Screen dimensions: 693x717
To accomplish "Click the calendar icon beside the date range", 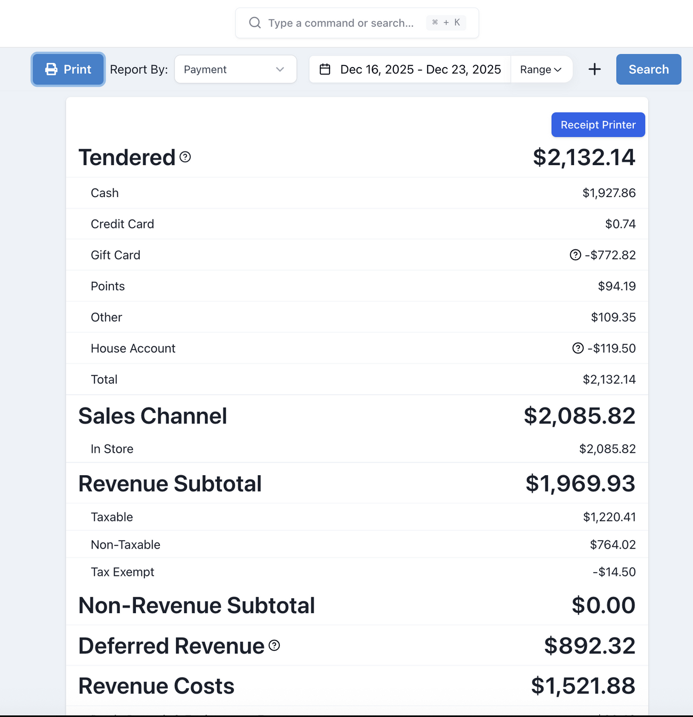I will pyautogui.click(x=325, y=69).
